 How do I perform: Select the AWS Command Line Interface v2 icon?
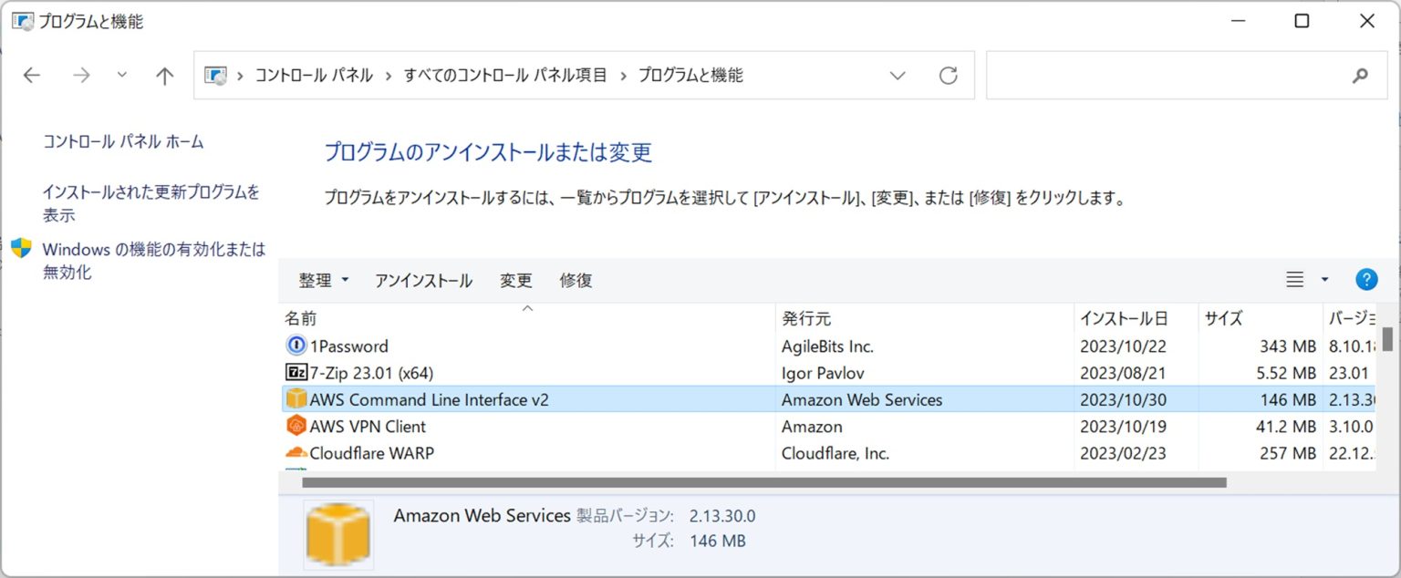(294, 398)
